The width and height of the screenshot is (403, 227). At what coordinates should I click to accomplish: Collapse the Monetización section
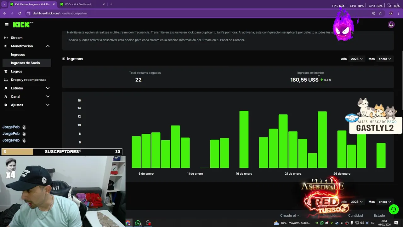[48, 46]
